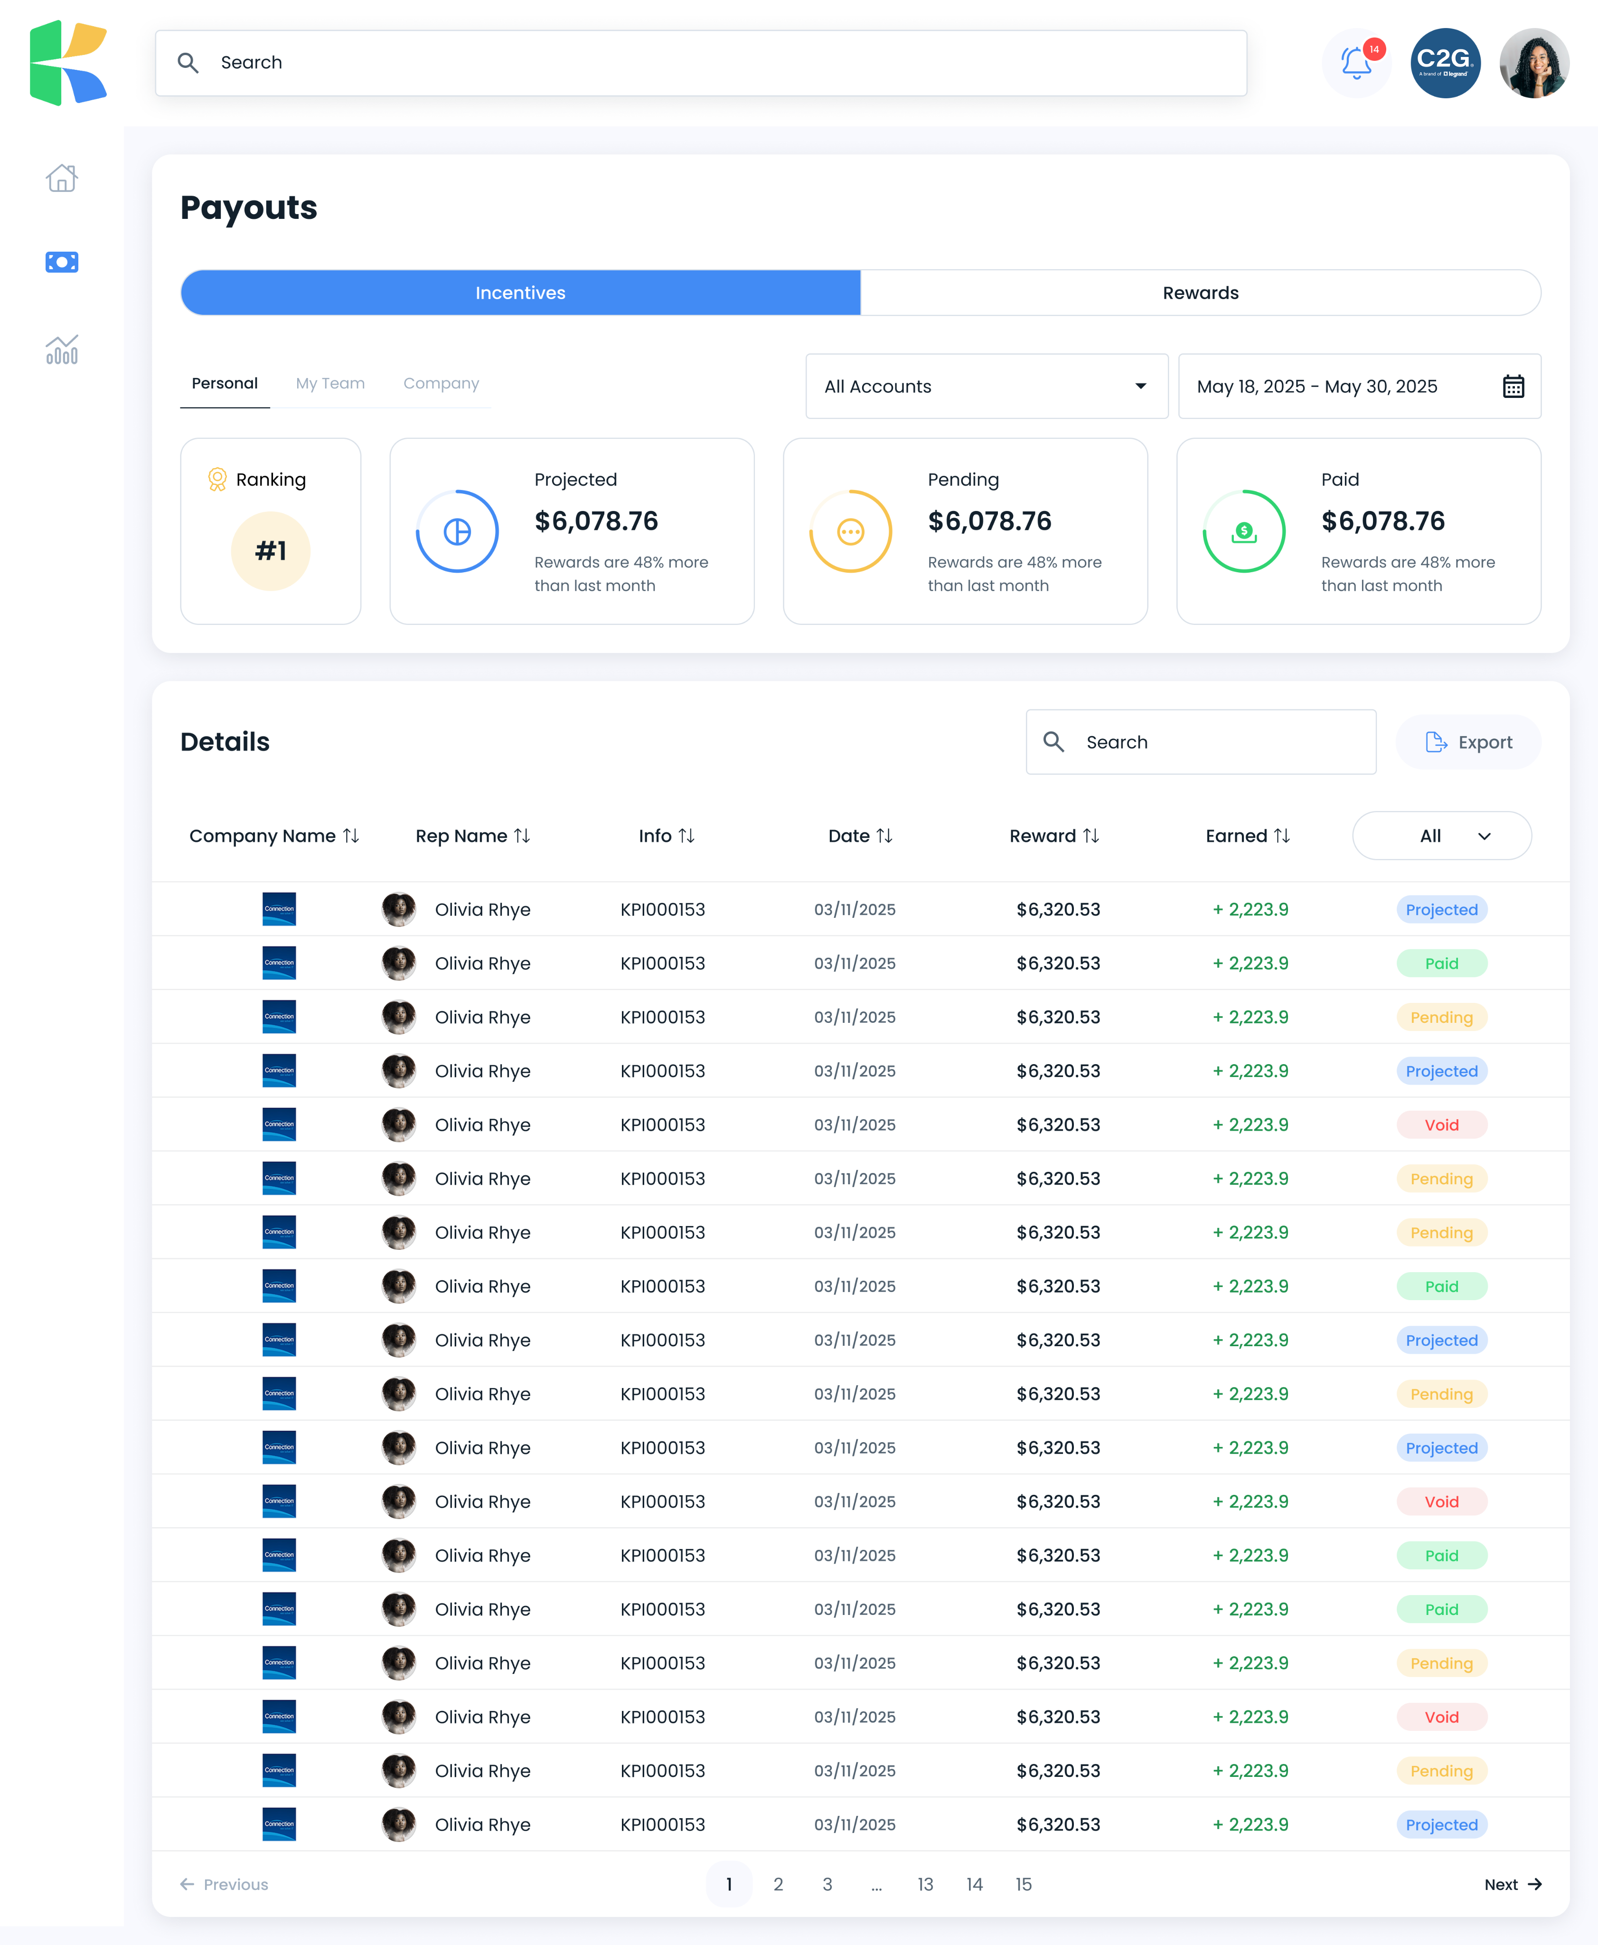This screenshot has height=1945, width=1598.
Task: Go to pagination page 3
Action: [x=827, y=1884]
